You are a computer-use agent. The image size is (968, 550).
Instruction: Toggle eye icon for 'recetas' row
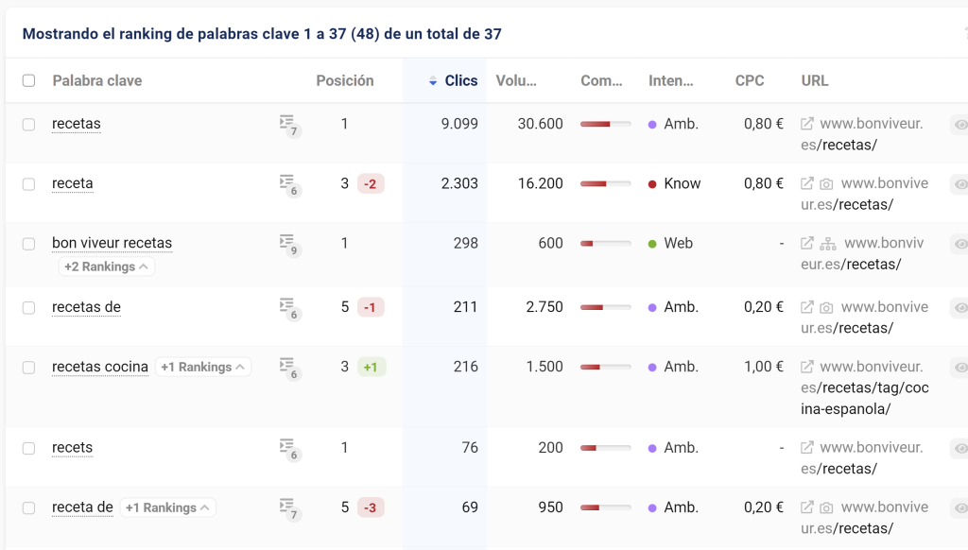[x=960, y=125]
